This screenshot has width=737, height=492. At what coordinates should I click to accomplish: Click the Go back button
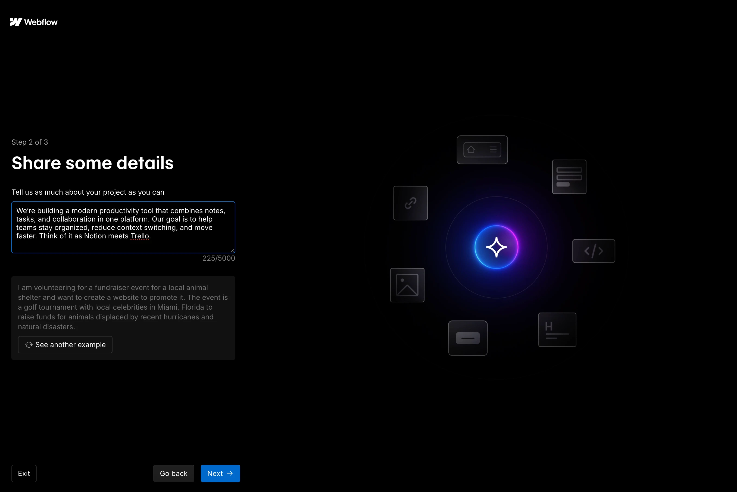pos(173,473)
